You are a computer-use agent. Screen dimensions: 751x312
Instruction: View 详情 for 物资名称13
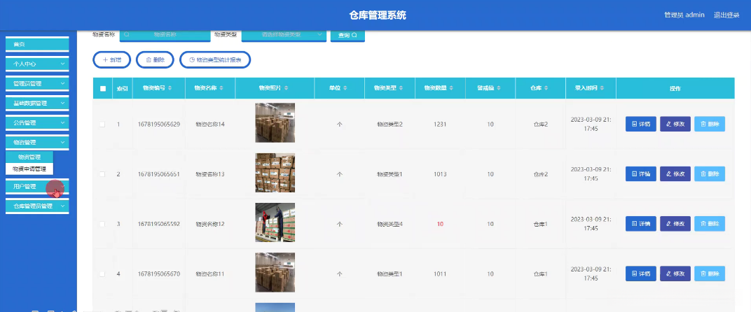641,173
